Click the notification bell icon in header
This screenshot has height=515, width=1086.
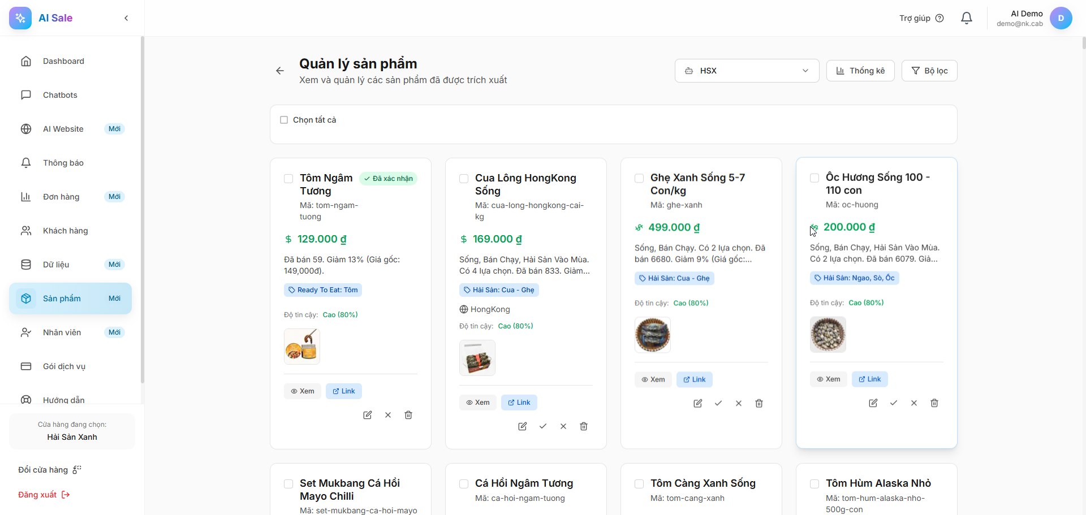point(967,18)
